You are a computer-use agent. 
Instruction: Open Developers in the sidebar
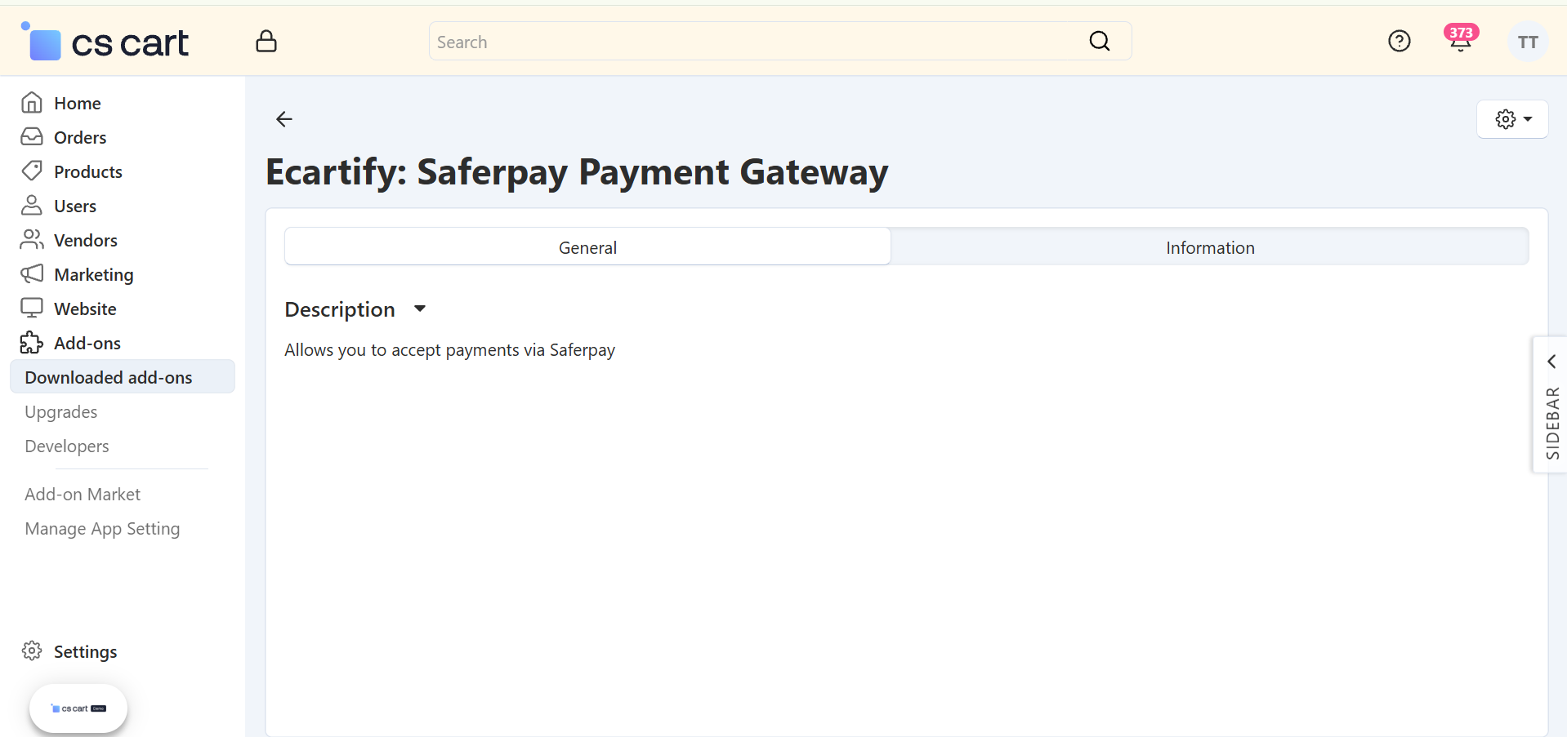(x=67, y=446)
